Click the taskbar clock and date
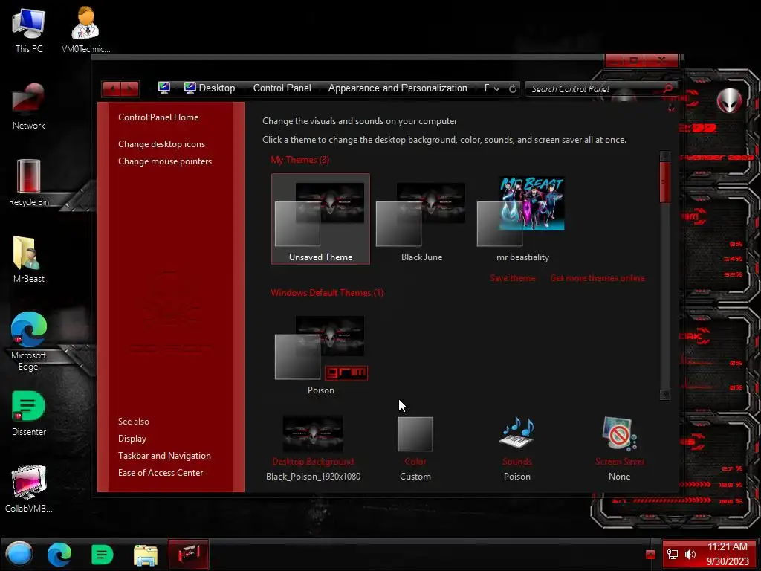The width and height of the screenshot is (761, 571). tap(727, 554)
